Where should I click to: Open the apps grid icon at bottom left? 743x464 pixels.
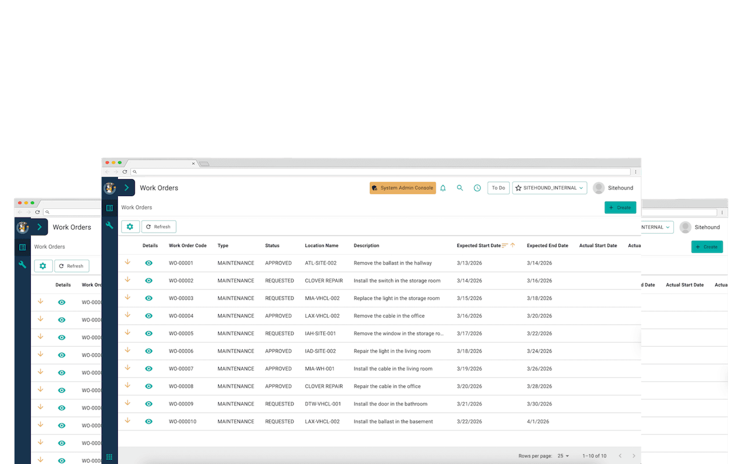pyautogui.click(x=110, y=458)
